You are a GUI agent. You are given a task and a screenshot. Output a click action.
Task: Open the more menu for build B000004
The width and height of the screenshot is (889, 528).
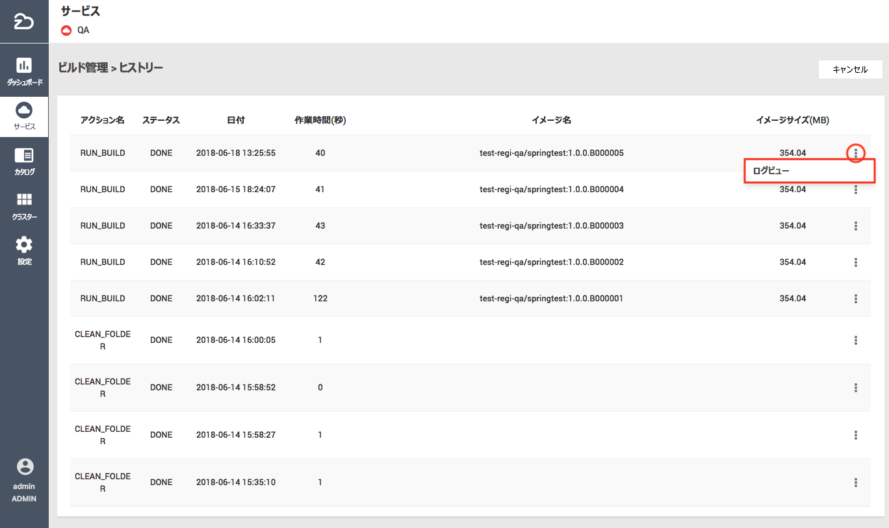(856, 190)
